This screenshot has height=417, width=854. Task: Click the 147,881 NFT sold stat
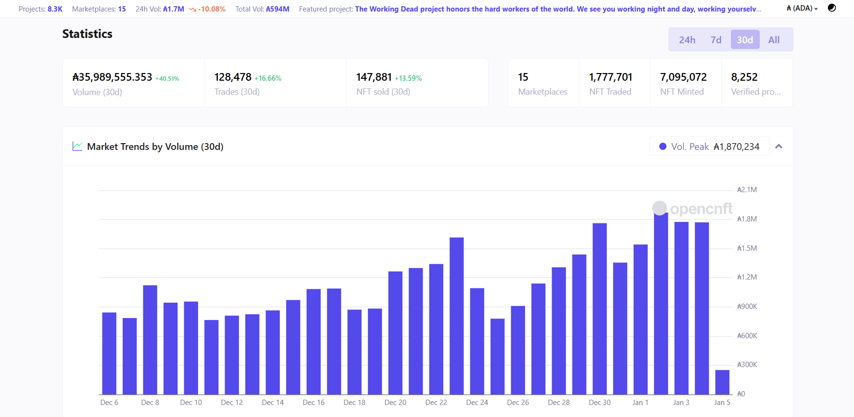coord(374,77)
